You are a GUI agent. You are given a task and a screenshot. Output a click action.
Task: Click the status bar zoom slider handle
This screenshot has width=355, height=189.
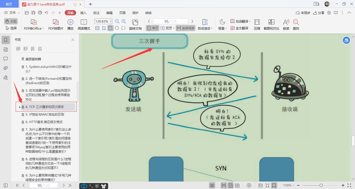click(x=321, y=185)
